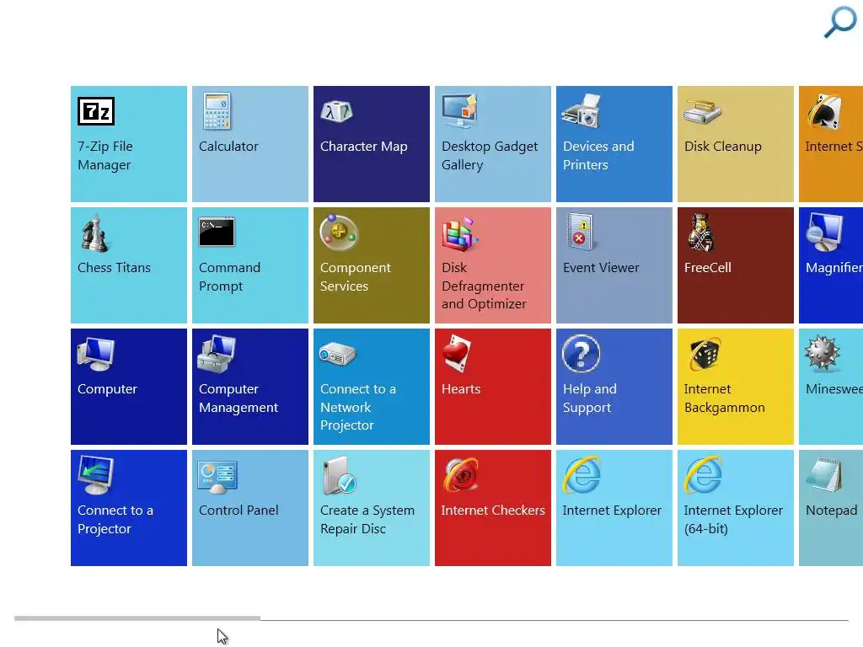Click the horizontal scrollbar thumb
This screenshot has width=863, height=647.
click(137, 618)
